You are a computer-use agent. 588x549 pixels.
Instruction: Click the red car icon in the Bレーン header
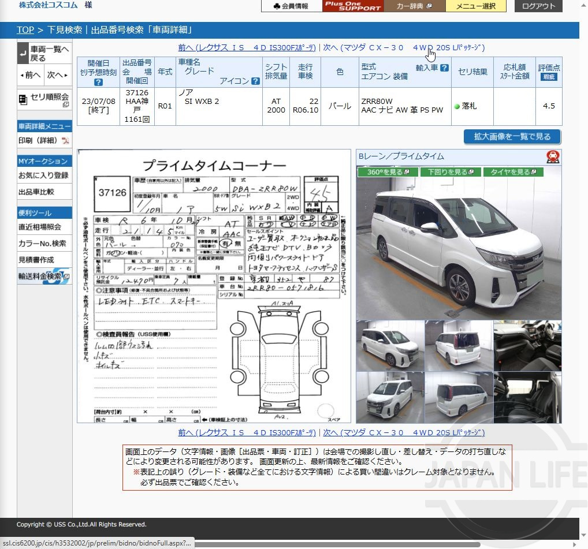(553, 156)
